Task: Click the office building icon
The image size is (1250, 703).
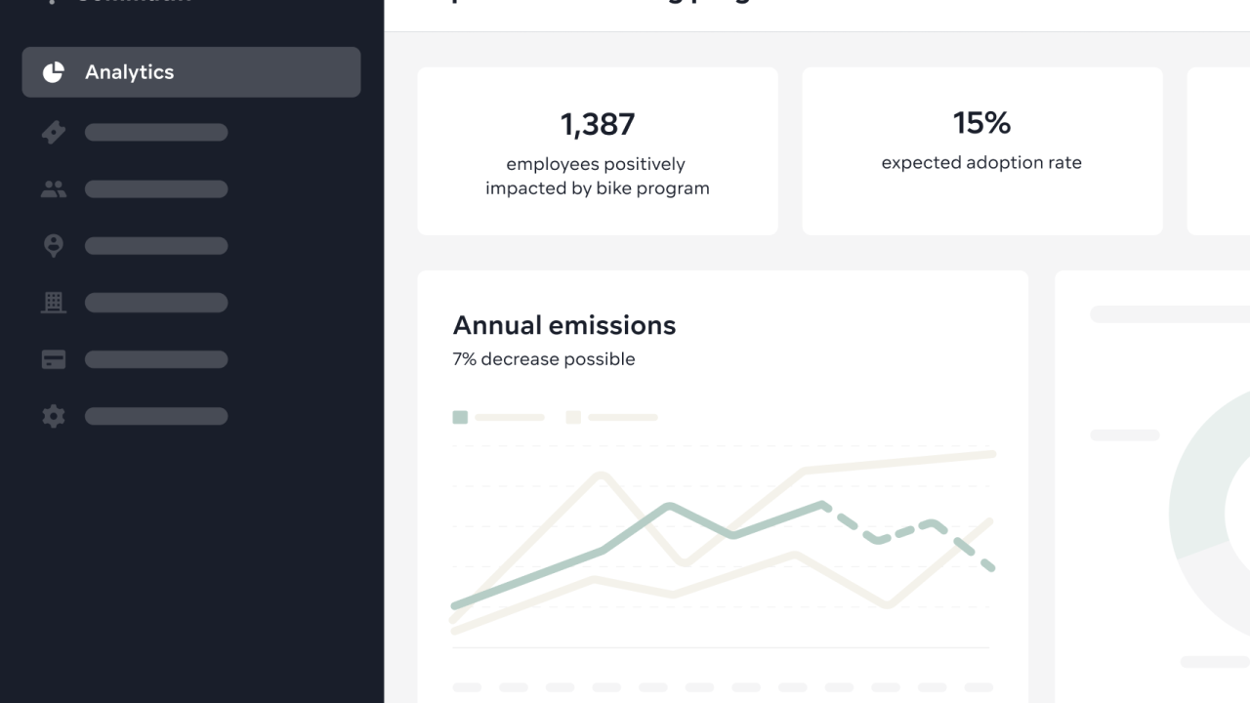Action: [54, 303]
